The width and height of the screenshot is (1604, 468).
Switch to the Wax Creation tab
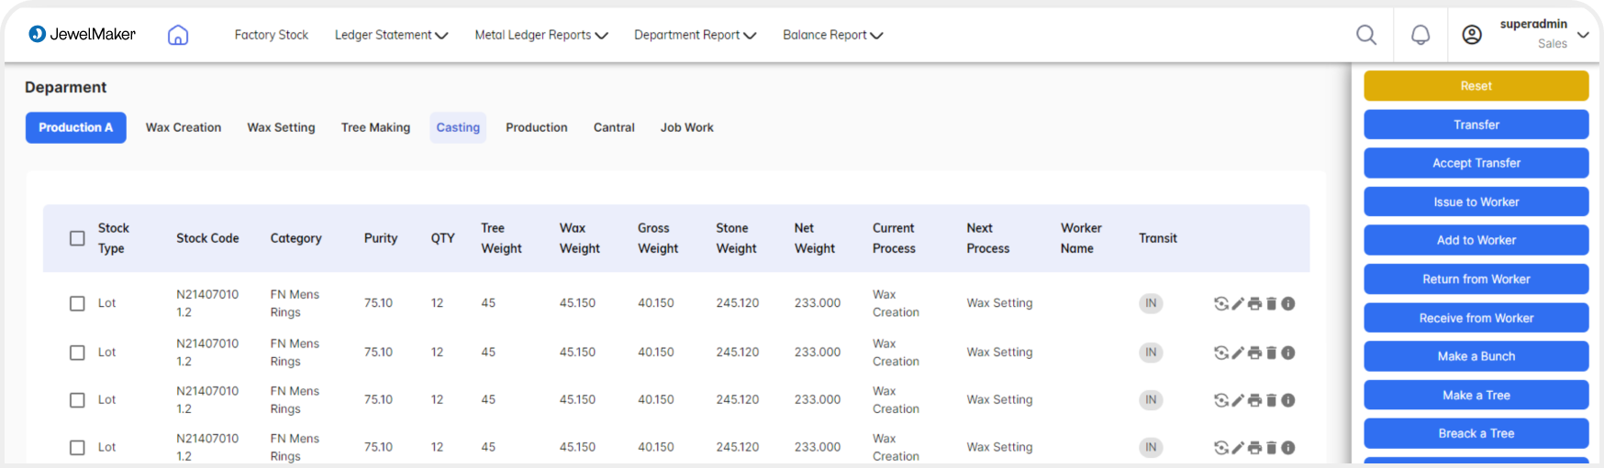tap(184, 127)
